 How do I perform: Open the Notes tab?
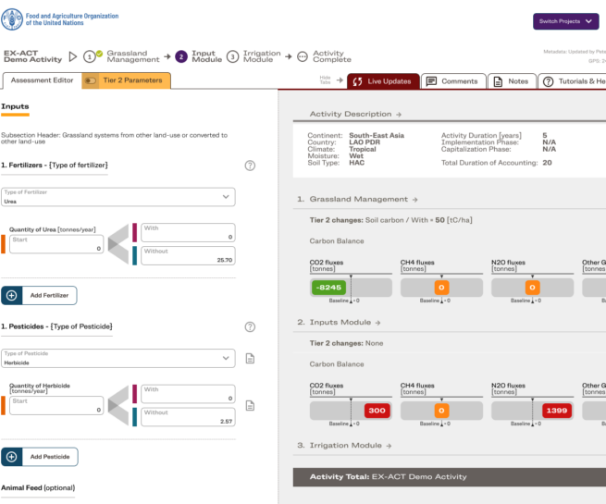pyautogui.click(x=512, y=81)
